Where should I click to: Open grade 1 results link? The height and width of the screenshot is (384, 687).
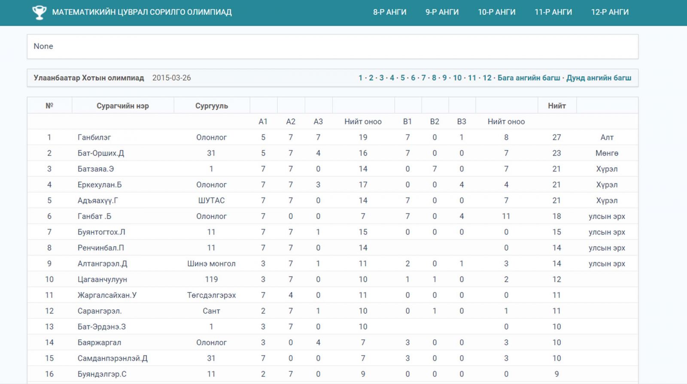tap(360, 78)
